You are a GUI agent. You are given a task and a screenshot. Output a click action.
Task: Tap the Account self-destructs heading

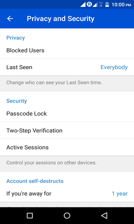35,181
